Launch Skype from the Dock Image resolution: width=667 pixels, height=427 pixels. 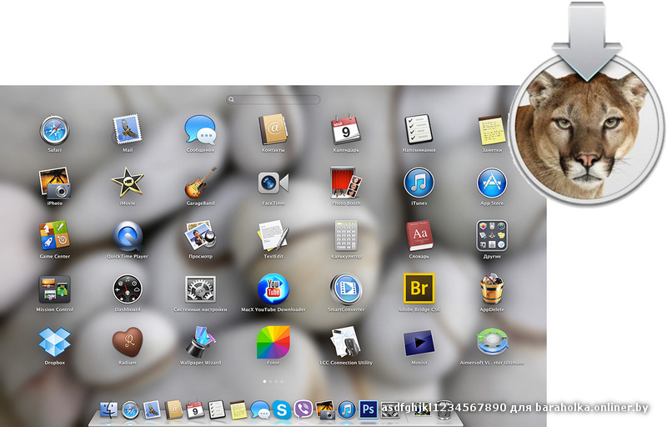(282, 410)
